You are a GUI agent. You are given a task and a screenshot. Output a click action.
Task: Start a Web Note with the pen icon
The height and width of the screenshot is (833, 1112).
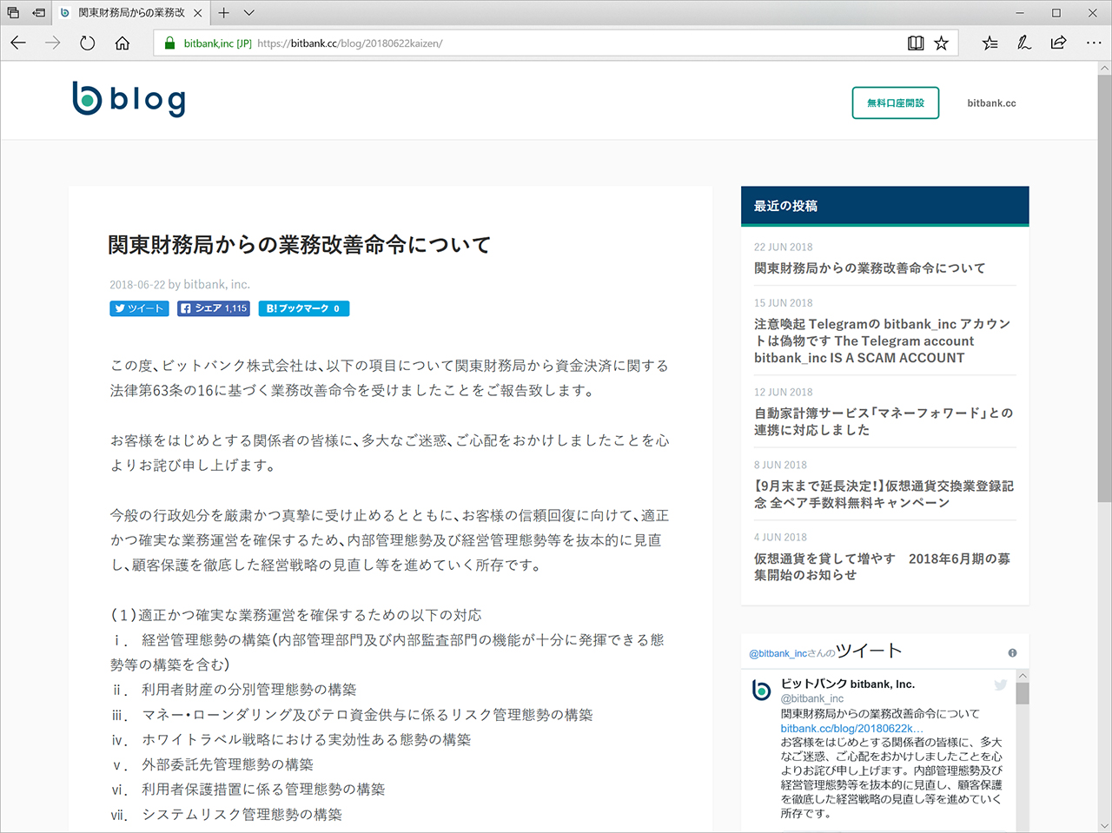(x=1023, y=42)
